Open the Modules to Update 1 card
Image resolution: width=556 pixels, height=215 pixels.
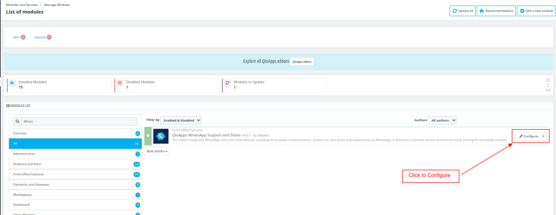pos(274,85)
